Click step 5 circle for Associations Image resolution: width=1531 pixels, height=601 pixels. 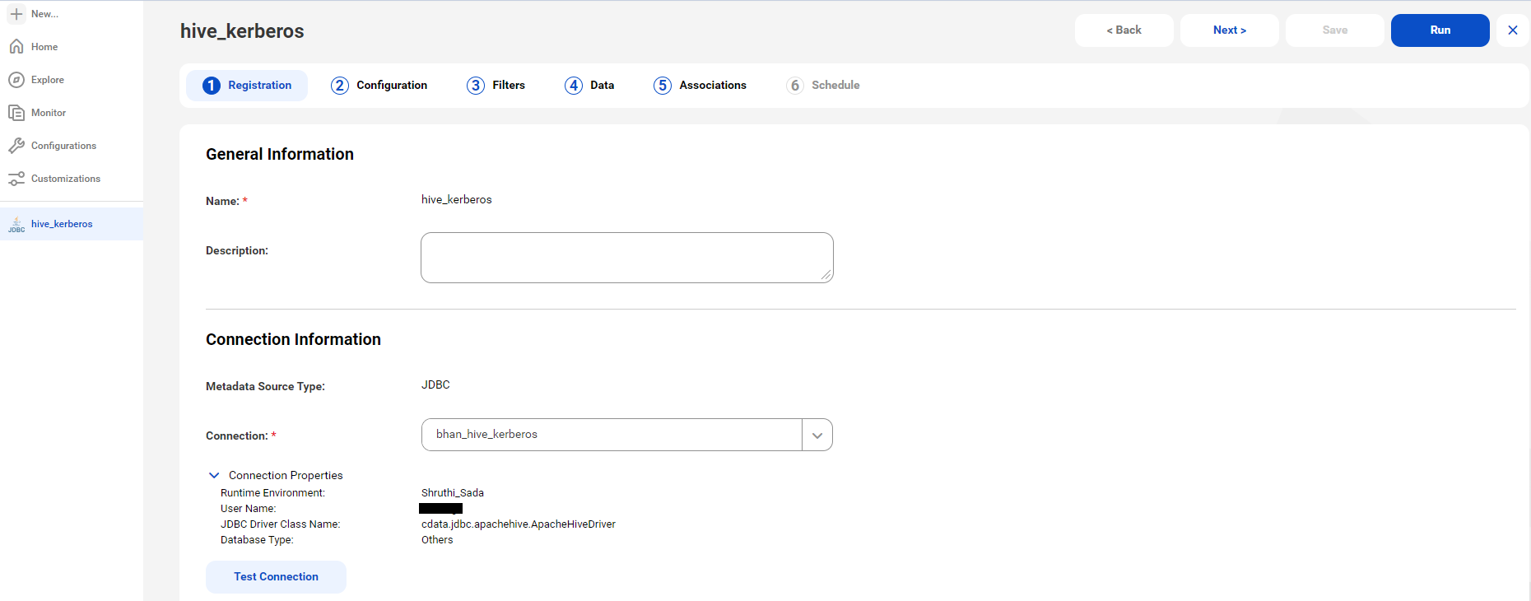[663, 86]
